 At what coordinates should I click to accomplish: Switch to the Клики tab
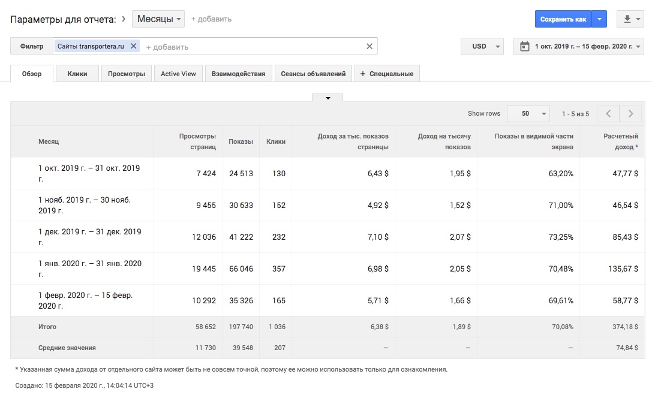point(77,74)
